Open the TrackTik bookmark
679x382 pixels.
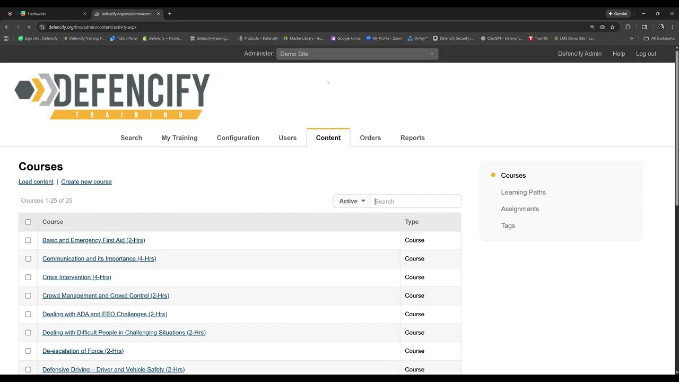pyautogui.click(x=538, y=38)
